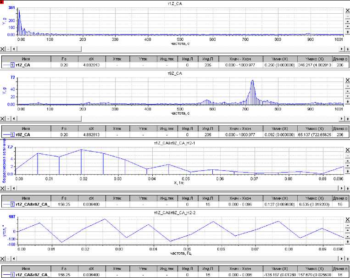Click the down arrow beside the т9Z_CA graph

[348, 96]
